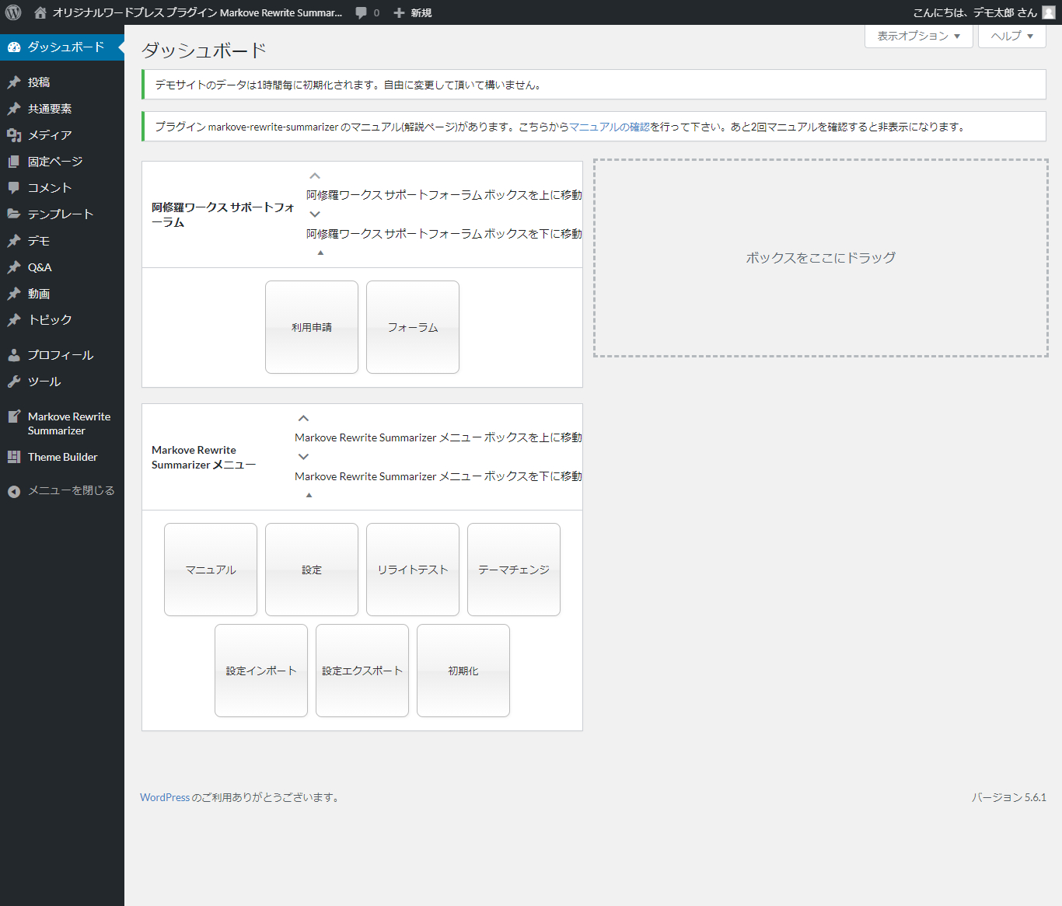The height and width of the screenshot is (906, 1062).
Task: Toggle the 阿修羅ワークス サポートフォーラム panel triangle
Action: (x=320, y=253)
